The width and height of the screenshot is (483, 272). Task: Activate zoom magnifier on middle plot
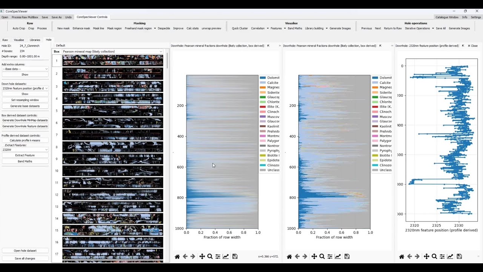[322, 257]
